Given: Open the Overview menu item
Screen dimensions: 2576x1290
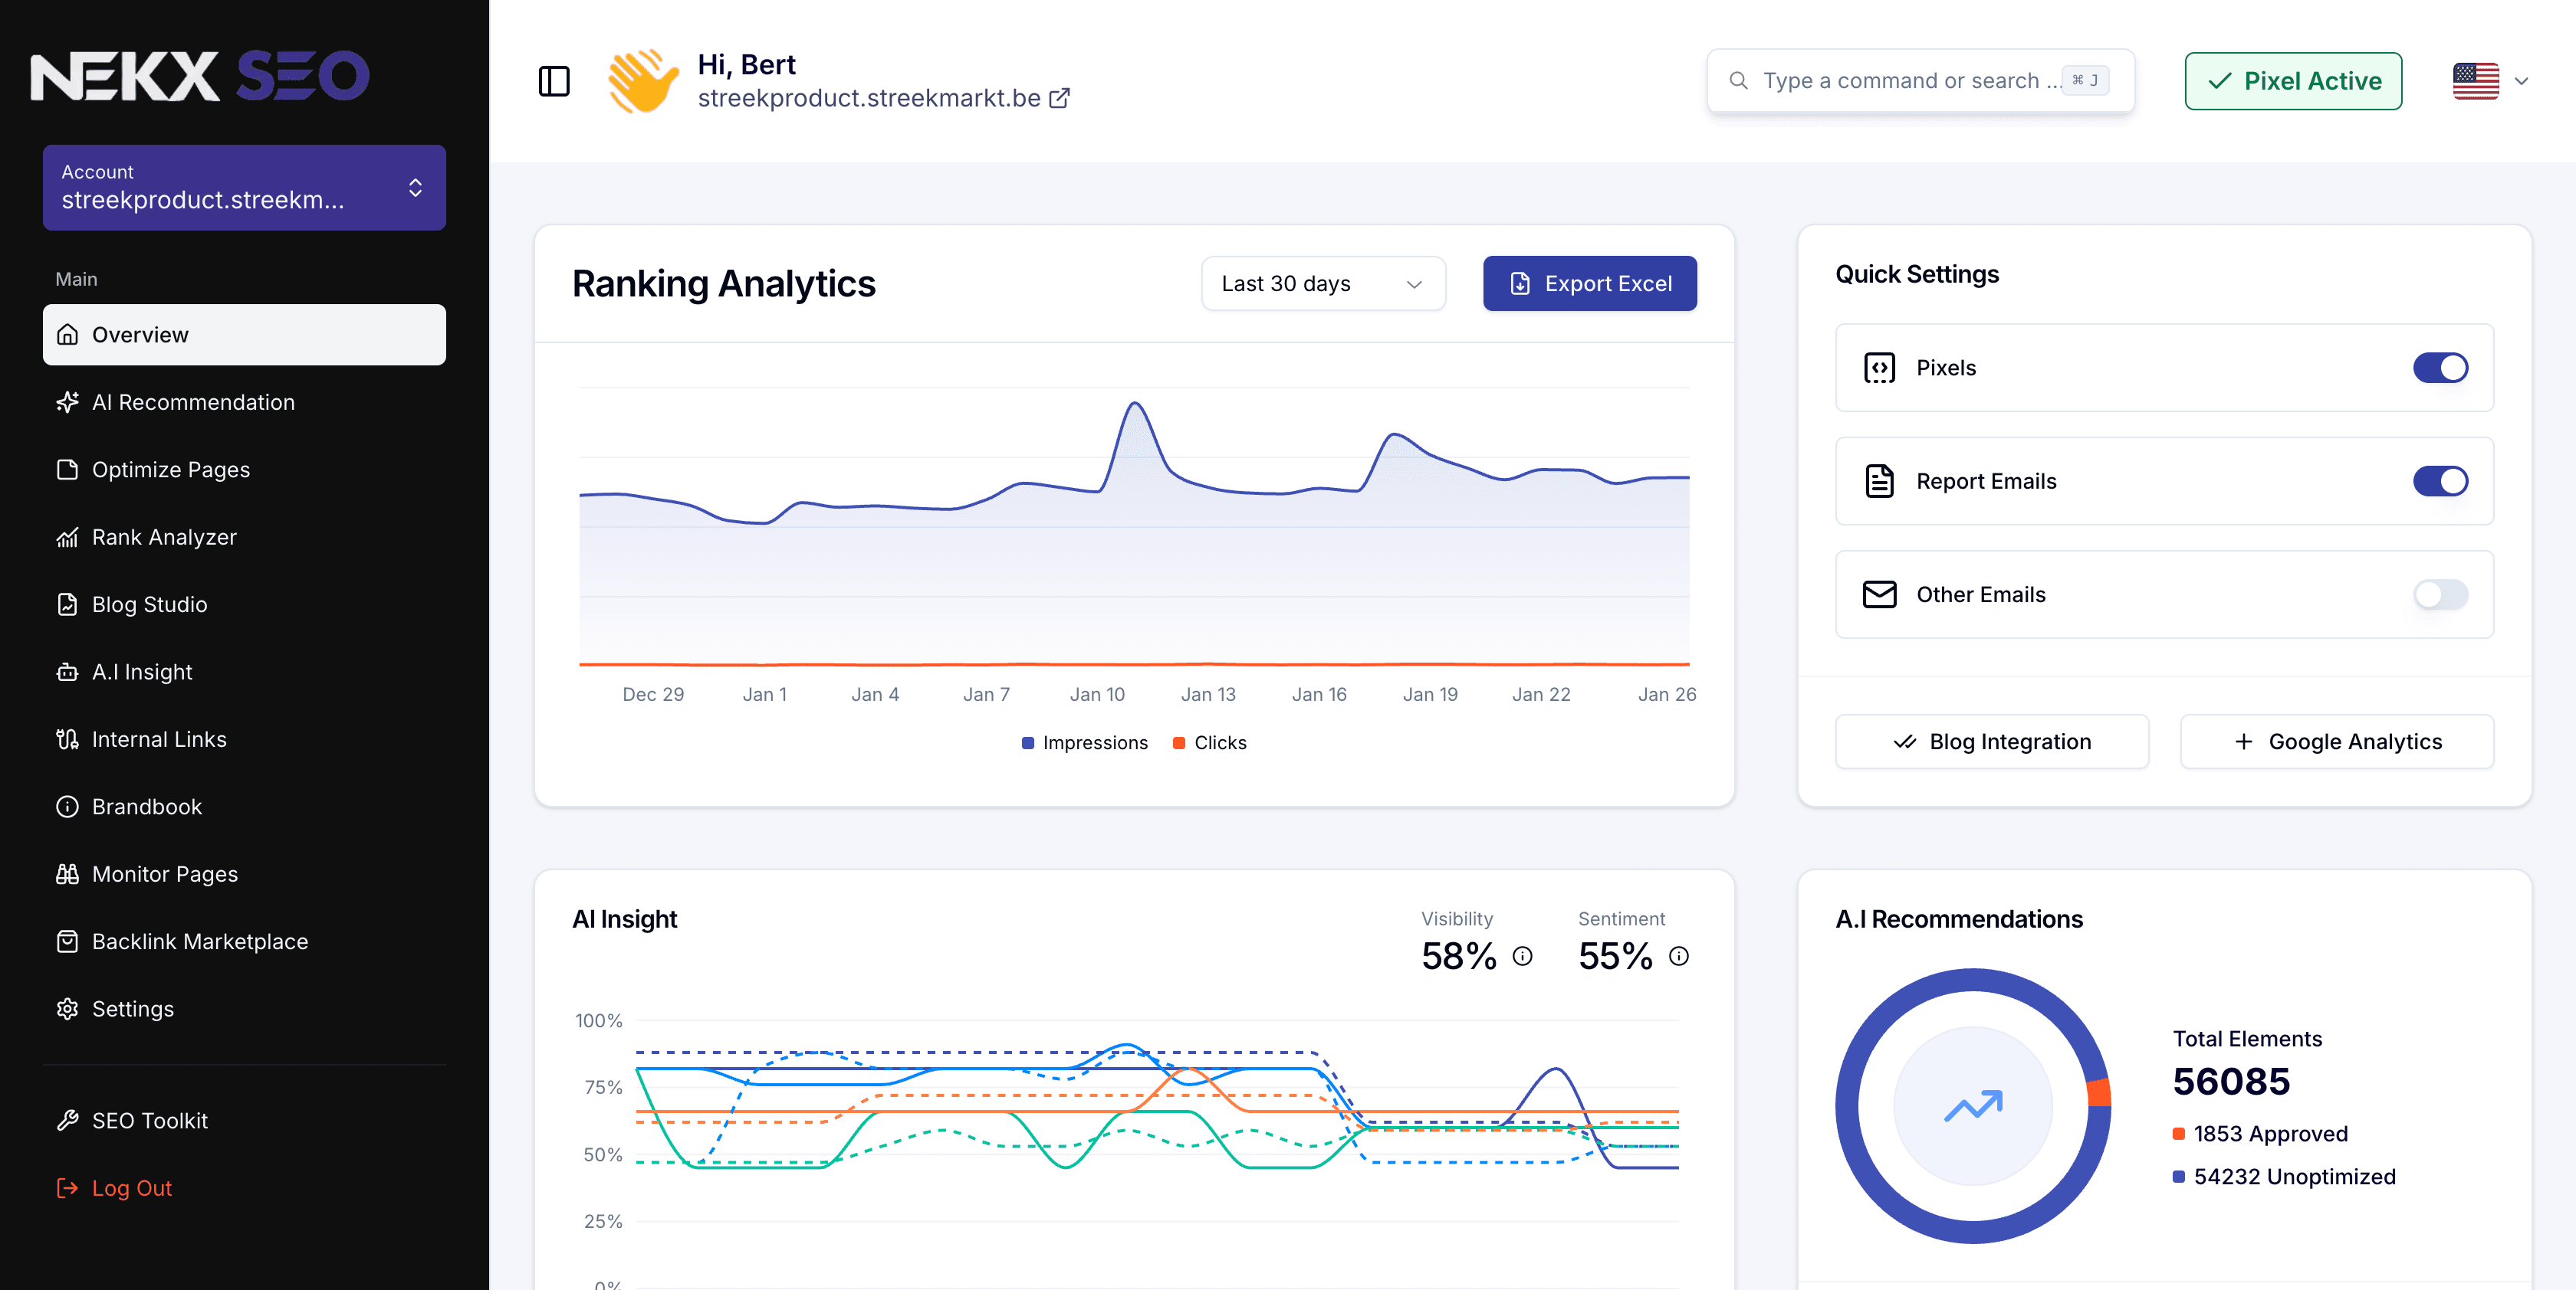Looking at the screenshot, I should point(244,335).
